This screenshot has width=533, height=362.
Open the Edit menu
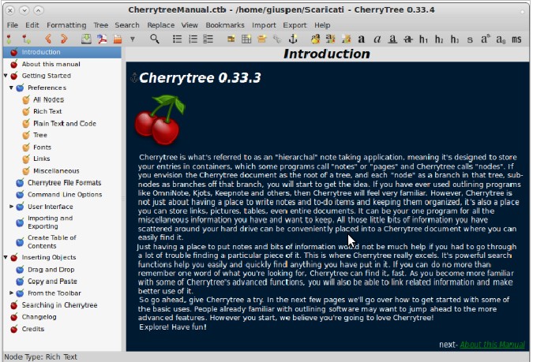click(x=32, y=25)
